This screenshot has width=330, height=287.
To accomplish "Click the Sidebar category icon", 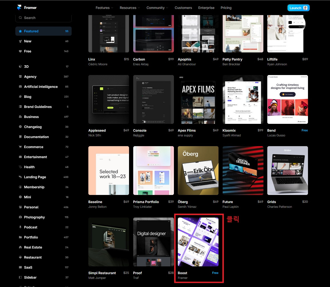I will (x=20, y=277).
